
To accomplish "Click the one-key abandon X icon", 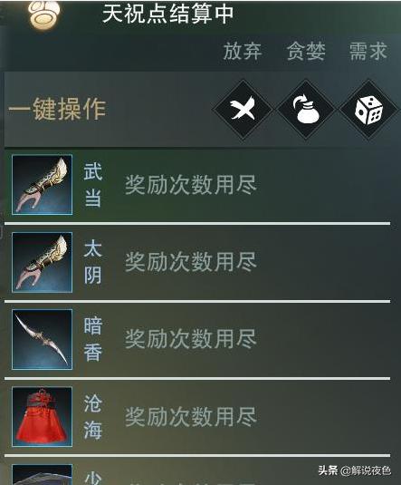I will [243, 109].
